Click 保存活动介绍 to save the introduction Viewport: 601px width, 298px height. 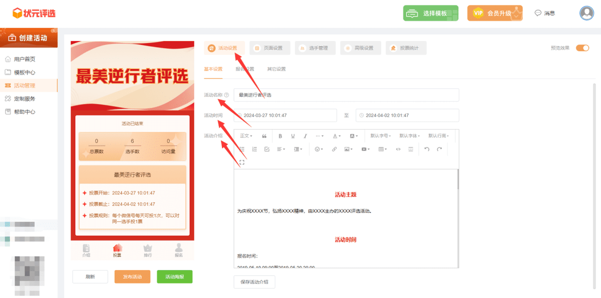point(254,281)
